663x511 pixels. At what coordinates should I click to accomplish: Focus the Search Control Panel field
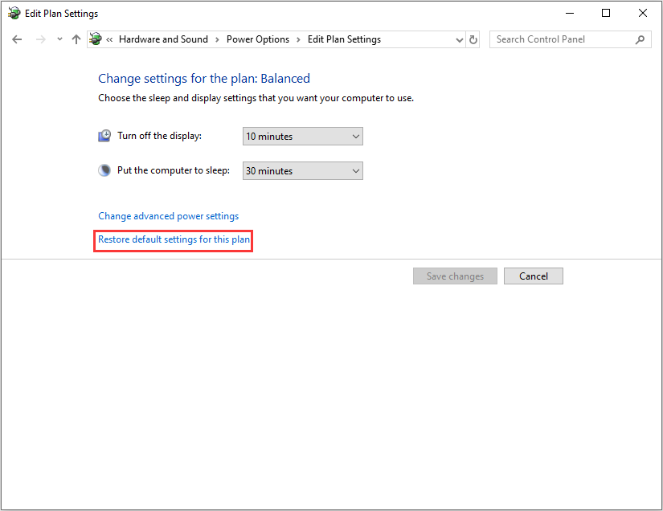coord(570,39)
